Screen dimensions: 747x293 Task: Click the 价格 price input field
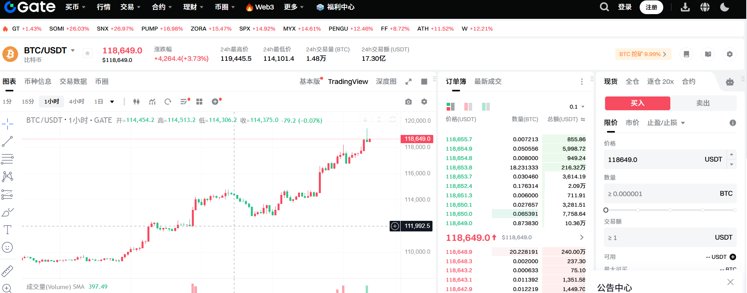pyautogui.click(x=653, y=160)
